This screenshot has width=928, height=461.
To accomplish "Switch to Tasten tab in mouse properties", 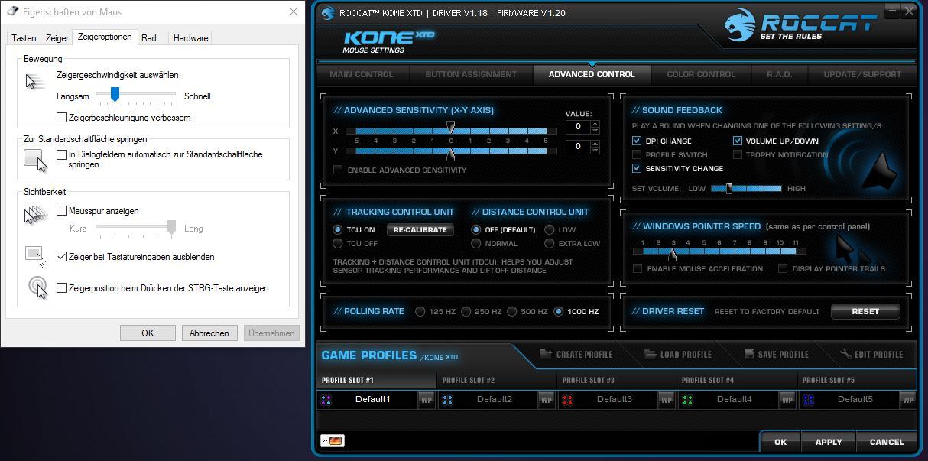I will point(24,38).
